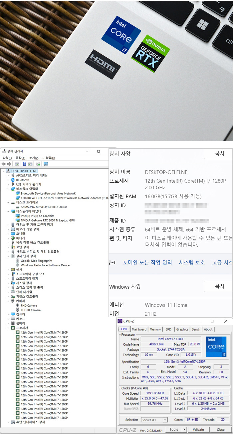Screen dimensions: 233x435
Task: Switch to the Mainboard tab in CPU-Z
Action: tap(139, 329)
